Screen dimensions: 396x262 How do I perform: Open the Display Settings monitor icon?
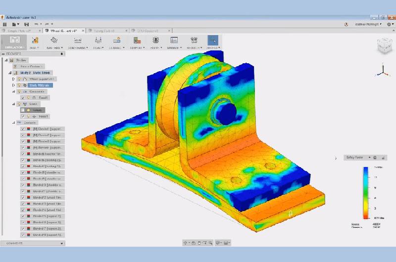[x=218, y=243]
